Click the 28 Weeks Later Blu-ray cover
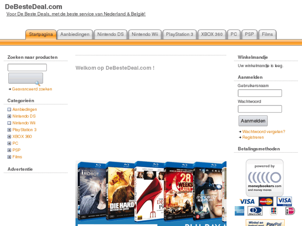 tap(179, 192)
